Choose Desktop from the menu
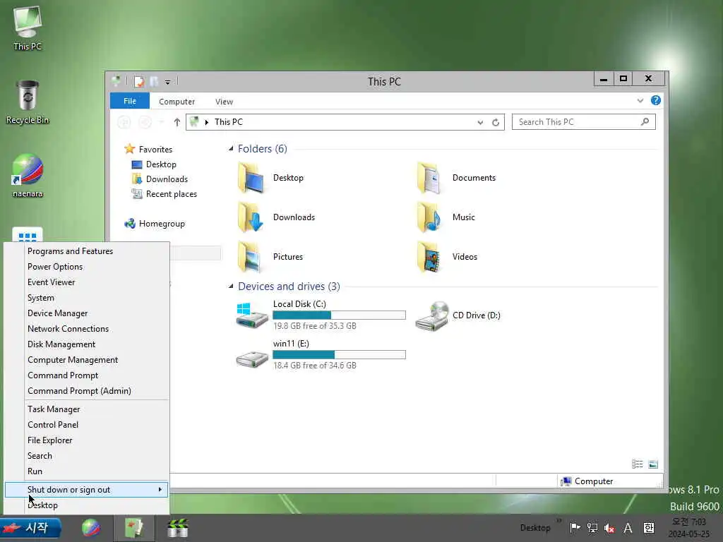This screenshot has width=723, height=542. click(x=87, y=505)
